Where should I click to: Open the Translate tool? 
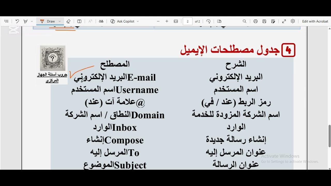click(x=101, y=21)
